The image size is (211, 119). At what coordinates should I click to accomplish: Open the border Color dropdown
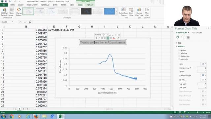(203, 64)
